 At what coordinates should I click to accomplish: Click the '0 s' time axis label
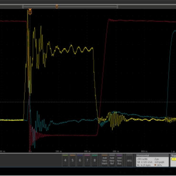pos(30,151)
